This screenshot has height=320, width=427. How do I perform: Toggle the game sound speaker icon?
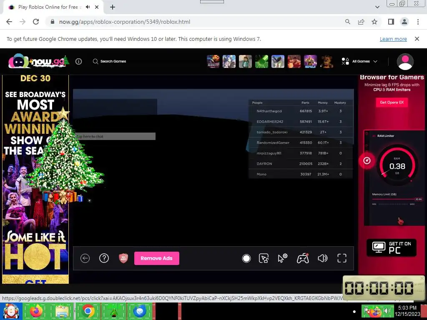click(x=322, y=258)
